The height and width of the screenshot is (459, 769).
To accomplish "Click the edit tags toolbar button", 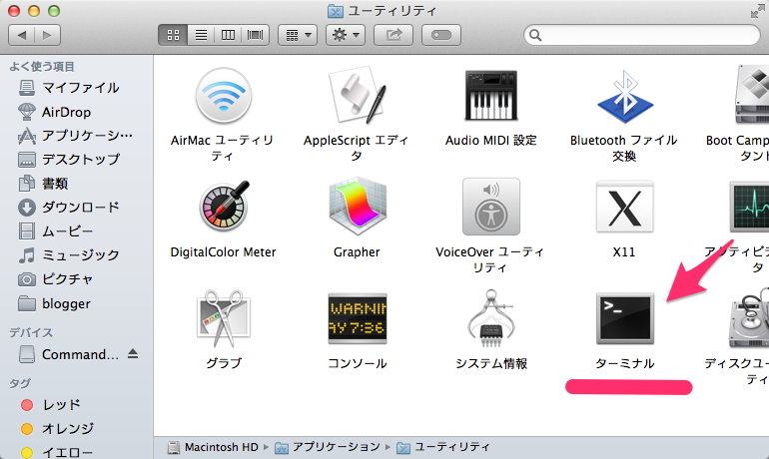I will coord(440,35).
